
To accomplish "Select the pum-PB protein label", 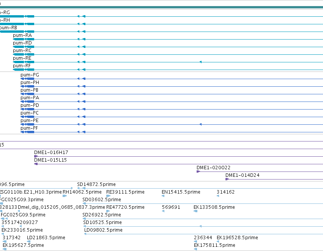I will [x=30, y=90].
